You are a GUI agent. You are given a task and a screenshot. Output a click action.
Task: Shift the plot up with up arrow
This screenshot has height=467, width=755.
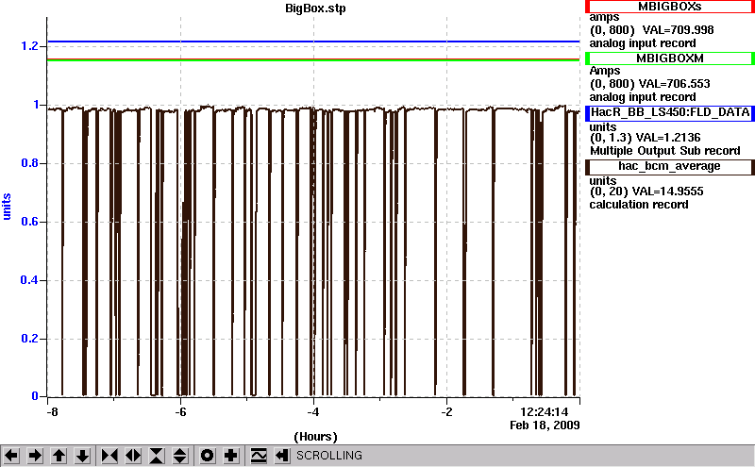59,456
